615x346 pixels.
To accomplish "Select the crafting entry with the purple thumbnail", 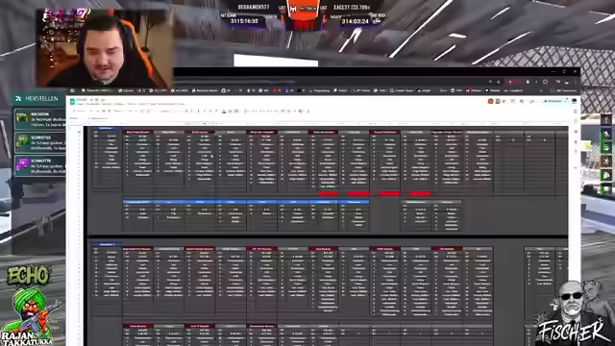I will (39, 166).
